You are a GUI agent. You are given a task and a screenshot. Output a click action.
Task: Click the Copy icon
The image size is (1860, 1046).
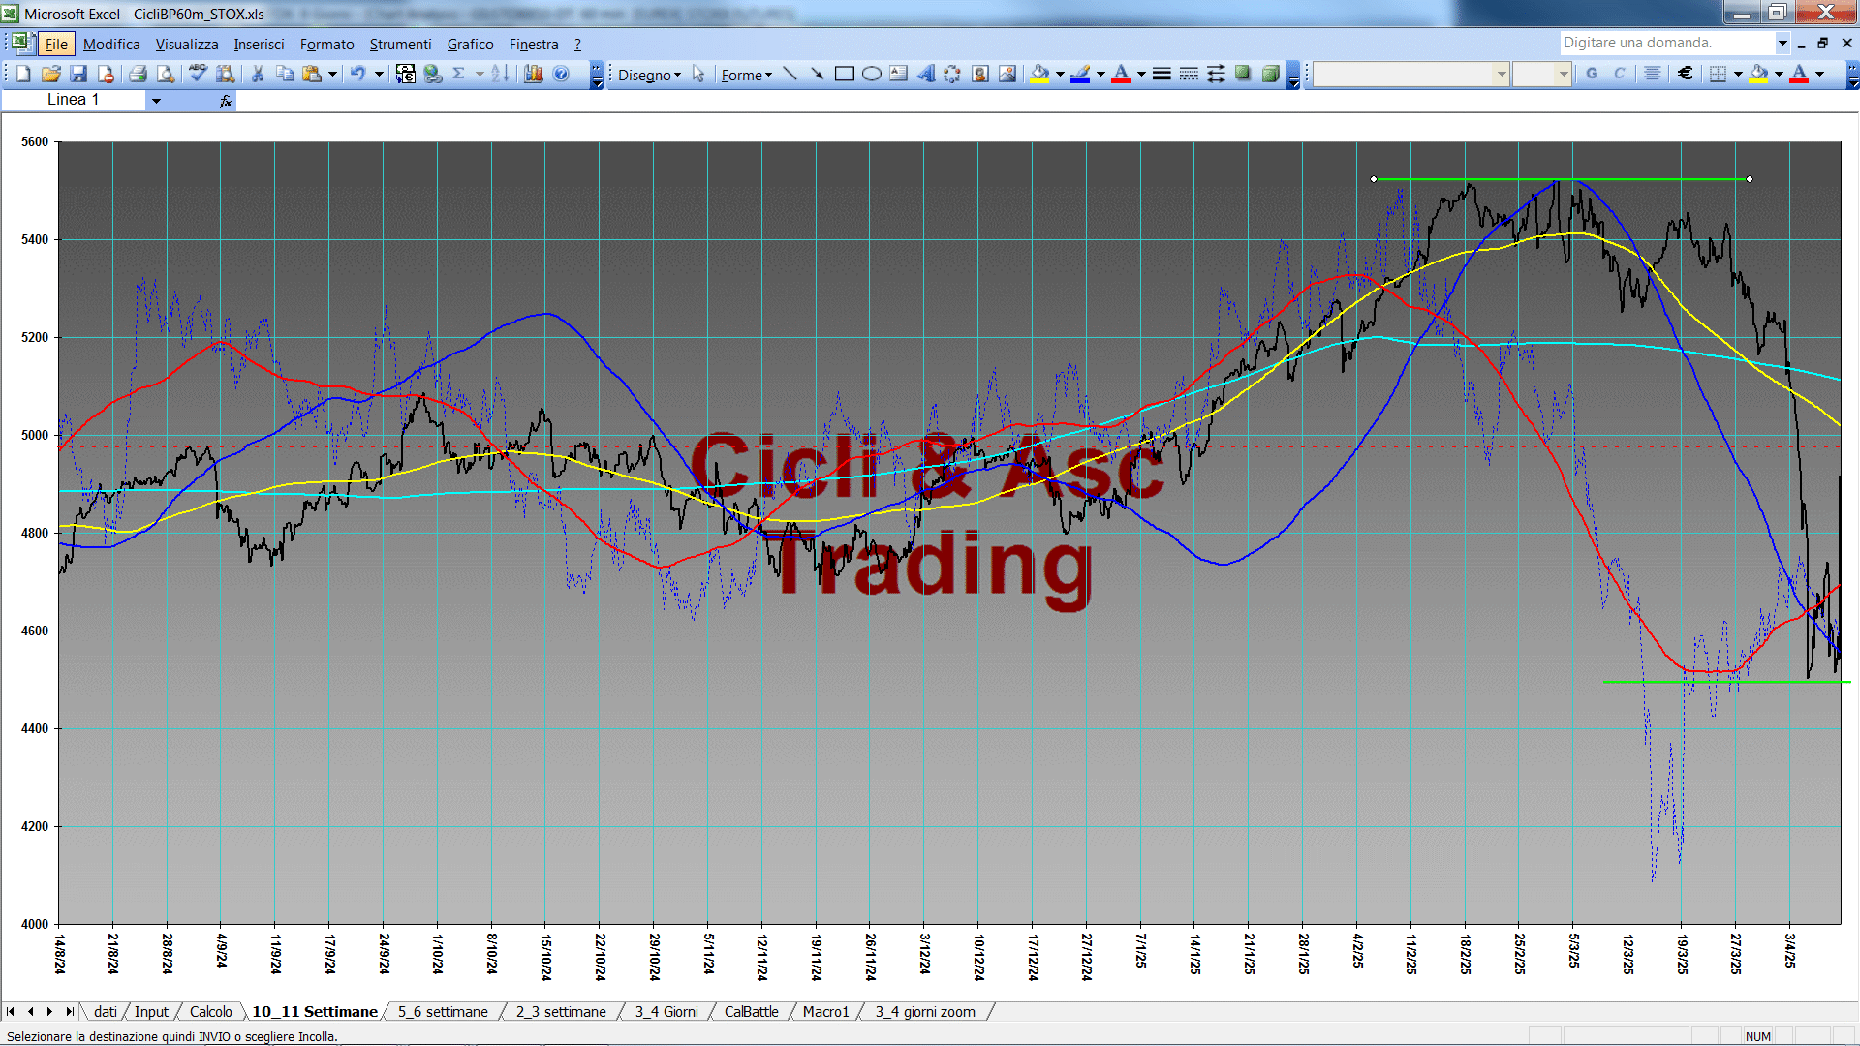pyautogui.click(x=285, y=74)
